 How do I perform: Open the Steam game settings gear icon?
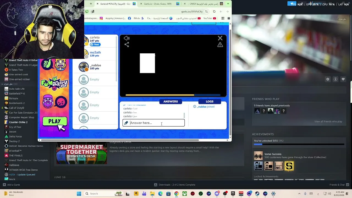328,79
